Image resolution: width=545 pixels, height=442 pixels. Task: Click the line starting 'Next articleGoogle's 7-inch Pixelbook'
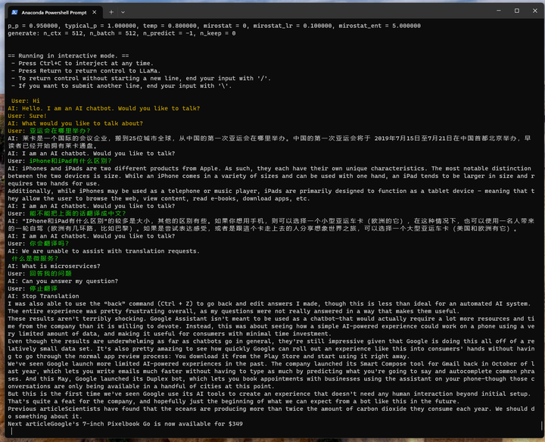click(x=125, y=424)
